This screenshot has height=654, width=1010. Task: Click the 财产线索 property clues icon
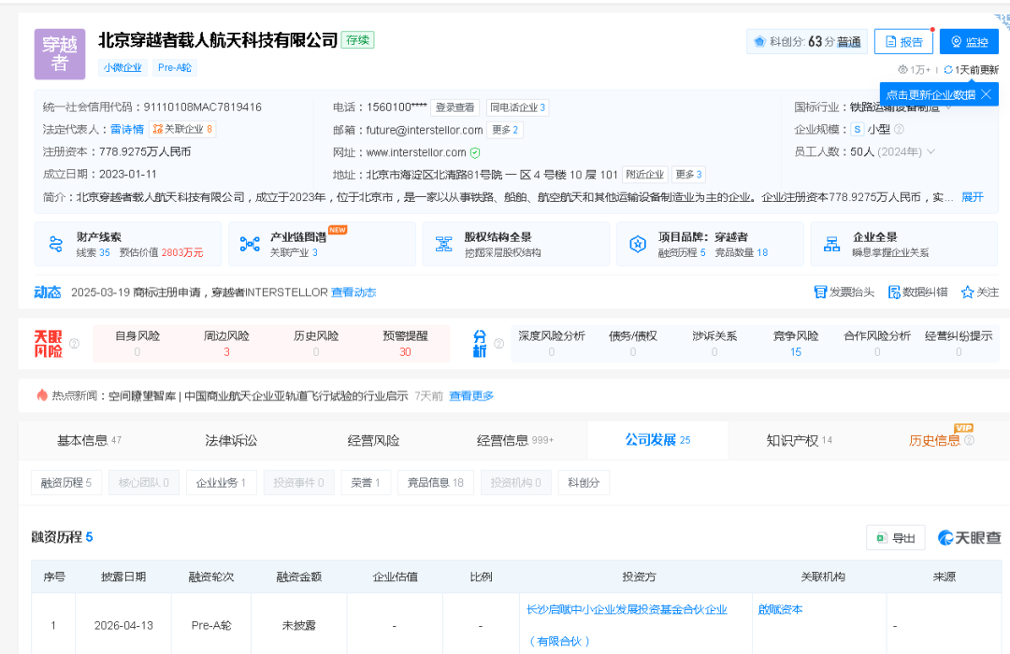tap(55, 244)
